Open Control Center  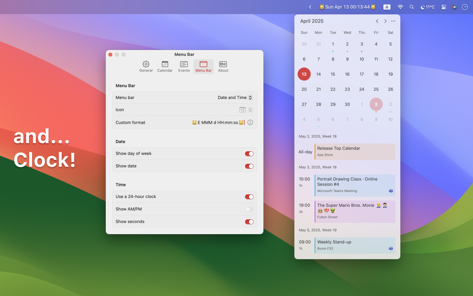pos(444,7)
